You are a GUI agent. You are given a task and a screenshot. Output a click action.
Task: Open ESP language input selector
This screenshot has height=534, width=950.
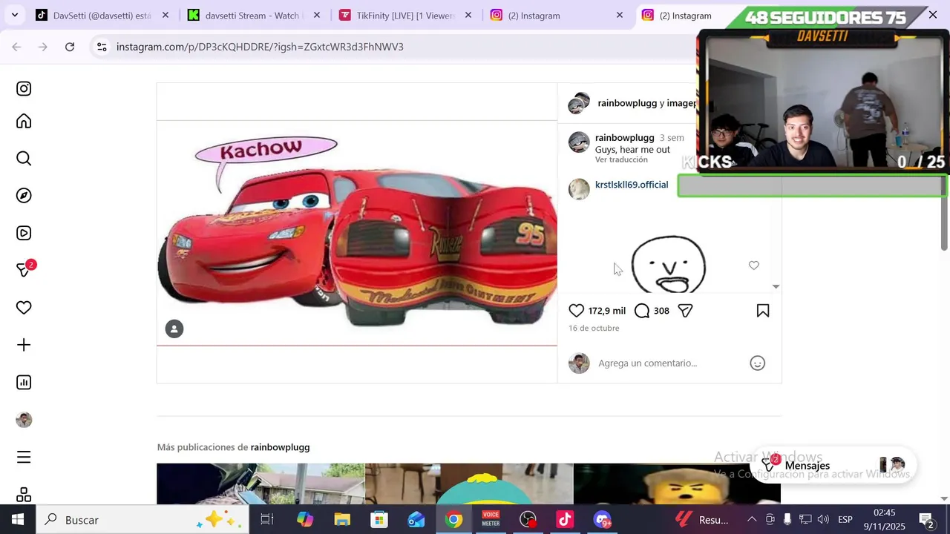coord(845,520)
